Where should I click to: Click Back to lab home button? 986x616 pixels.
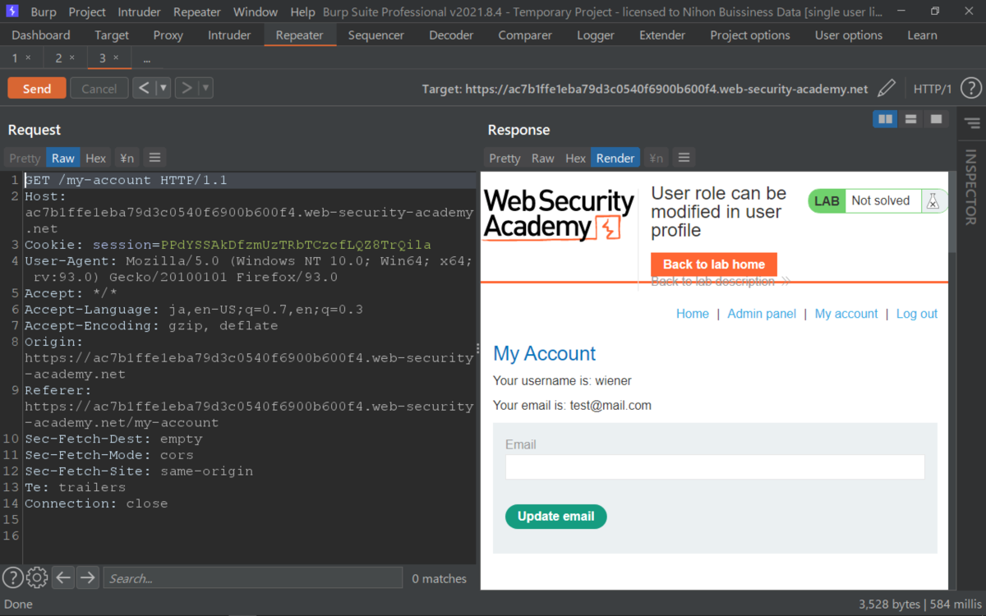(714, 264)
